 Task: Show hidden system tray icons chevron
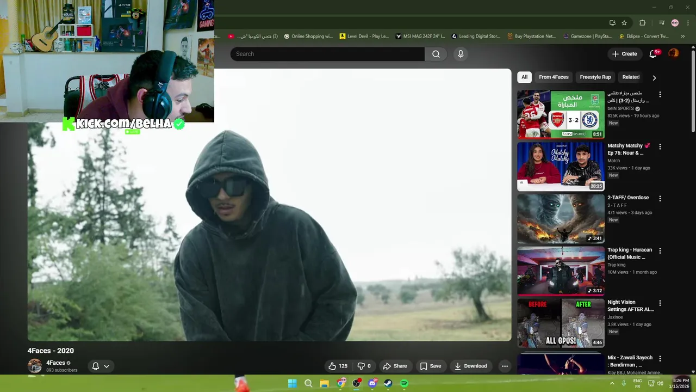click(x=612, y=383)
